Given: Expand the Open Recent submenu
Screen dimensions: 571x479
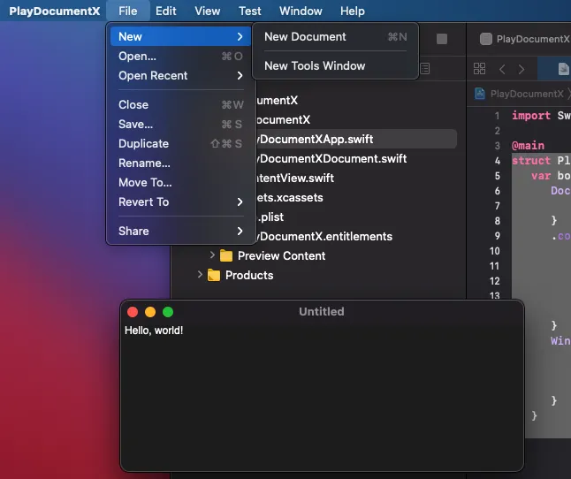Looking at the screenshot, I should [x=180, y=76].
